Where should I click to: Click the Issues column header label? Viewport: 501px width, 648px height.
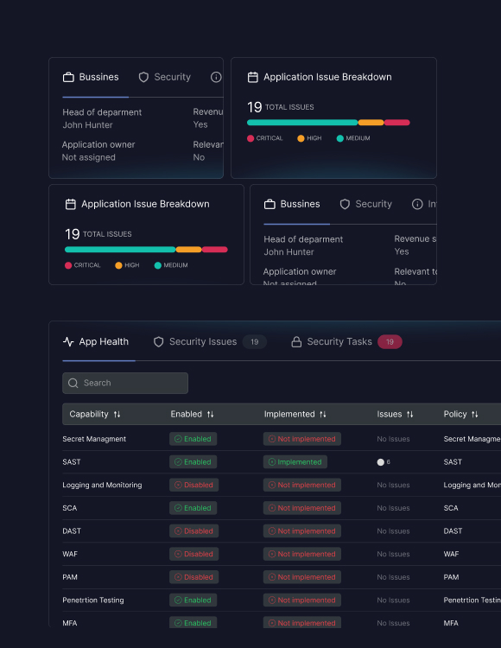389,414
